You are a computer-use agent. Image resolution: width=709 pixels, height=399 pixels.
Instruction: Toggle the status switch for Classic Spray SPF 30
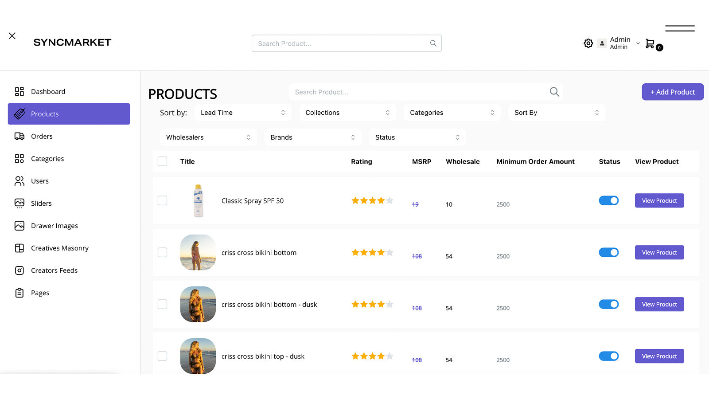coord(609,200)
